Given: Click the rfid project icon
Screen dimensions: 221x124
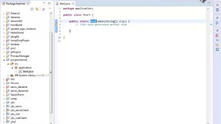Looking at the screenshot, I should [8, 79].
